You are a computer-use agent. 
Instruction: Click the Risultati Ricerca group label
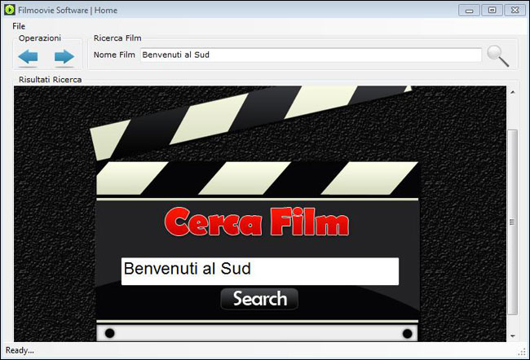coord(50,80)
